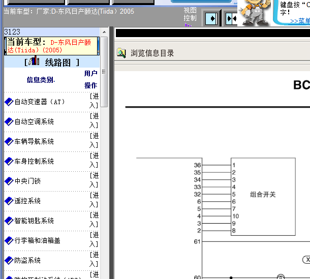Enter the 智能钥匙系统 category

click(x=94, y=220)
